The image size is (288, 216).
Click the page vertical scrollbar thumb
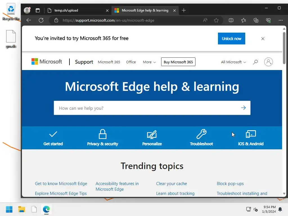[x=284, y=48]
